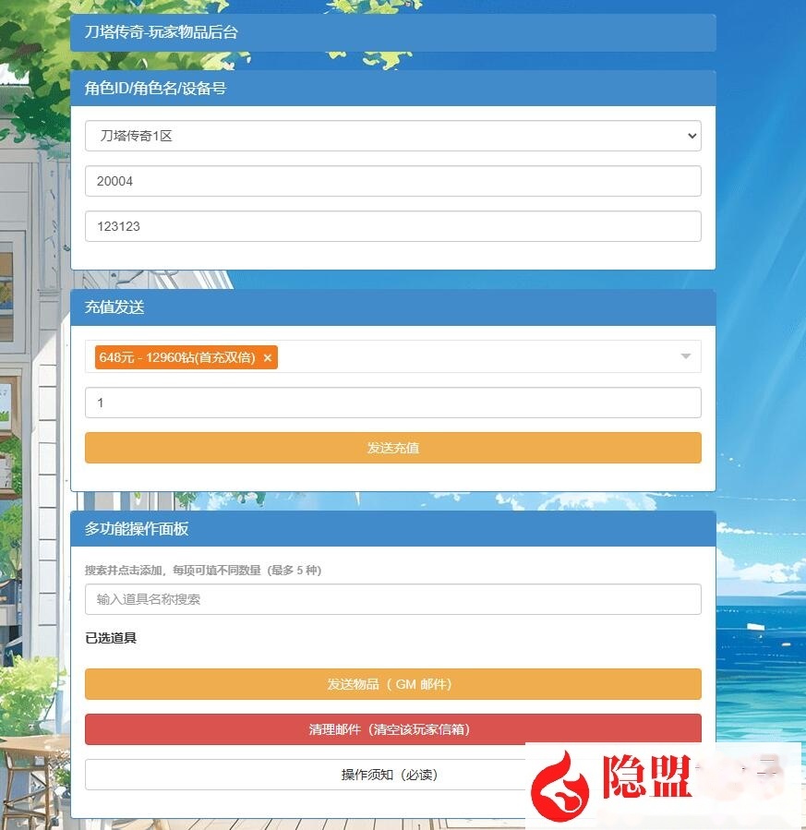Click the input field containing 20004

point(392,181)
